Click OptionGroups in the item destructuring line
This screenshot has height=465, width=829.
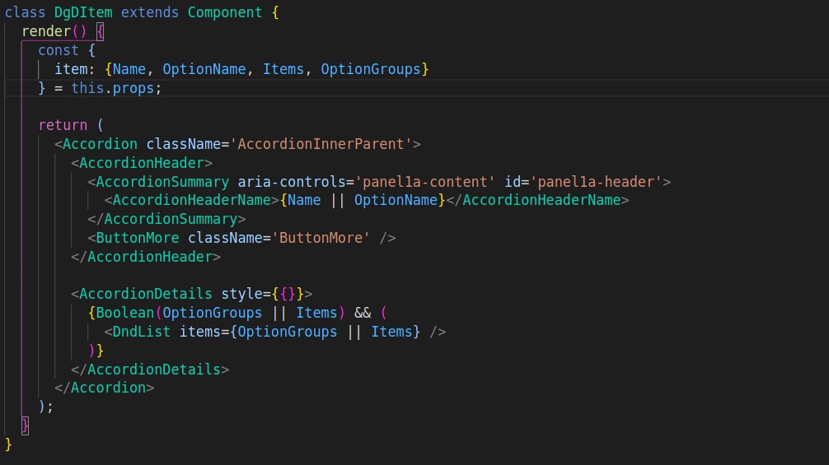coord(370,69)
